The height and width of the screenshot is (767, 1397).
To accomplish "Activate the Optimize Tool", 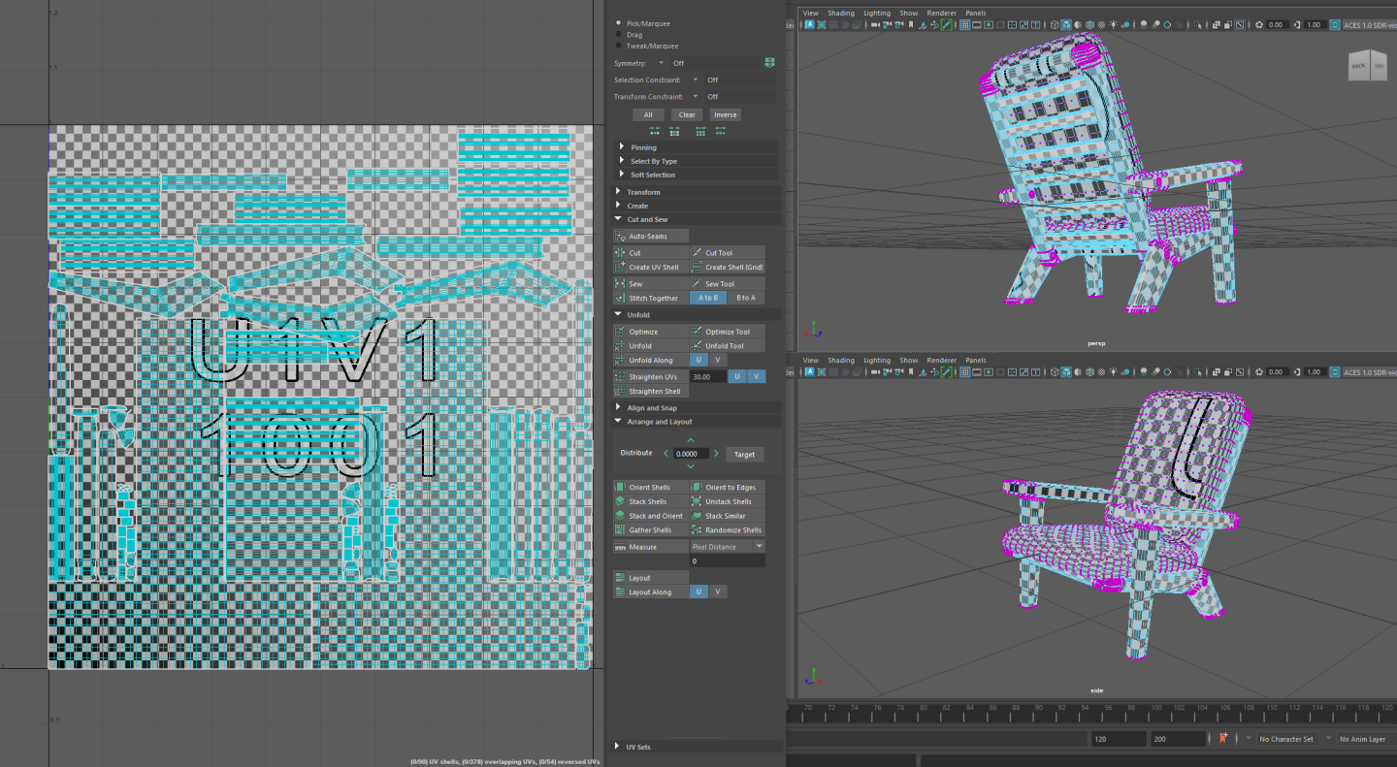I will (x=727, y=332).
